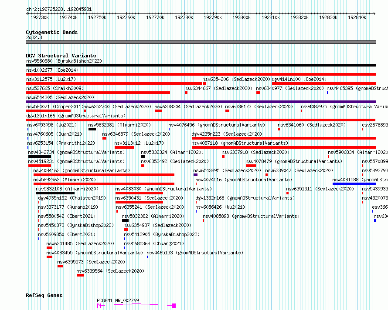The image size is (388, 310).
Task: Click nsv6340977 (Sedlazeck2020) label
Action: coord(290,88)
